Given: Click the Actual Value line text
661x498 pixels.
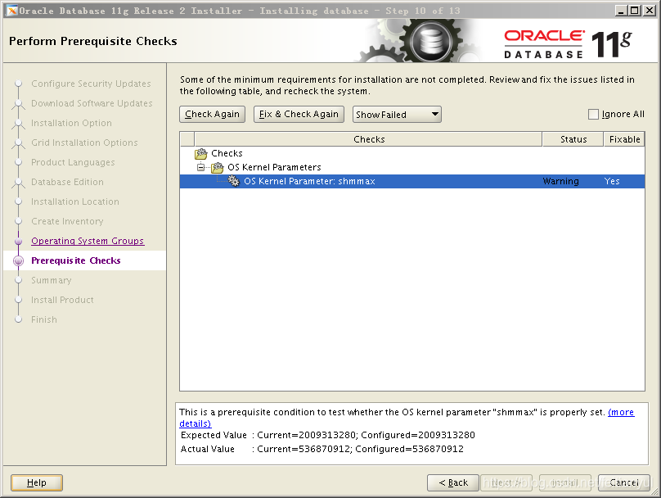Looking at the screenshot, I should 322,449.
